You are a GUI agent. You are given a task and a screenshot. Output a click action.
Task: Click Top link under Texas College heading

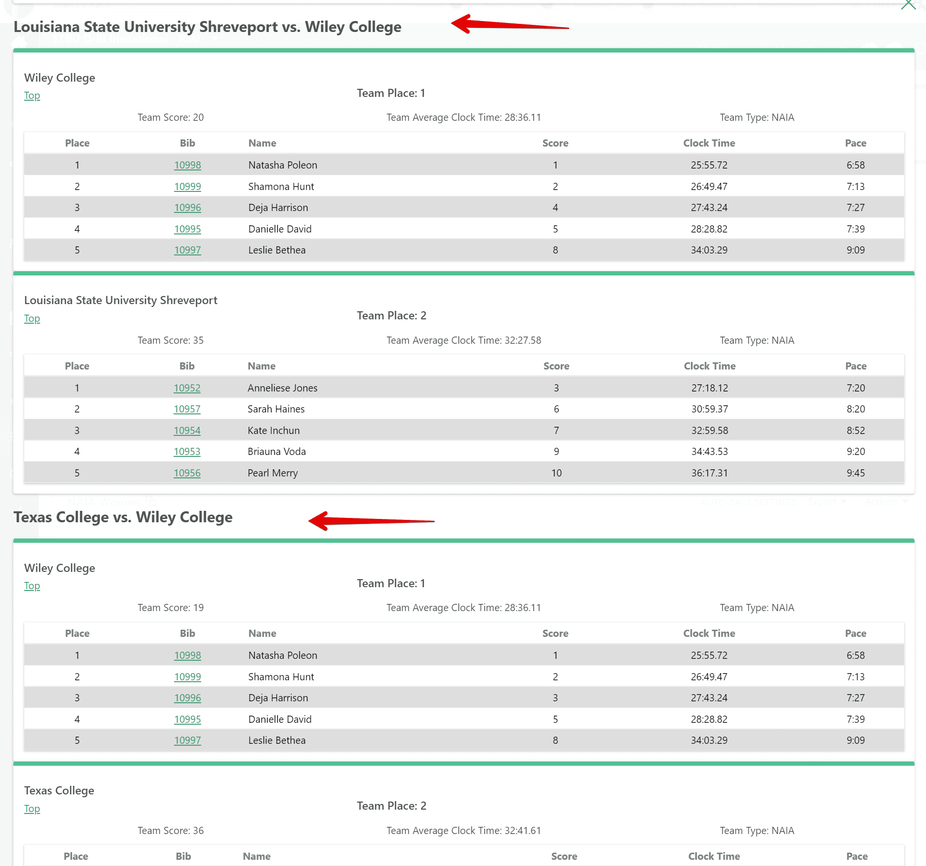[32, 809]
